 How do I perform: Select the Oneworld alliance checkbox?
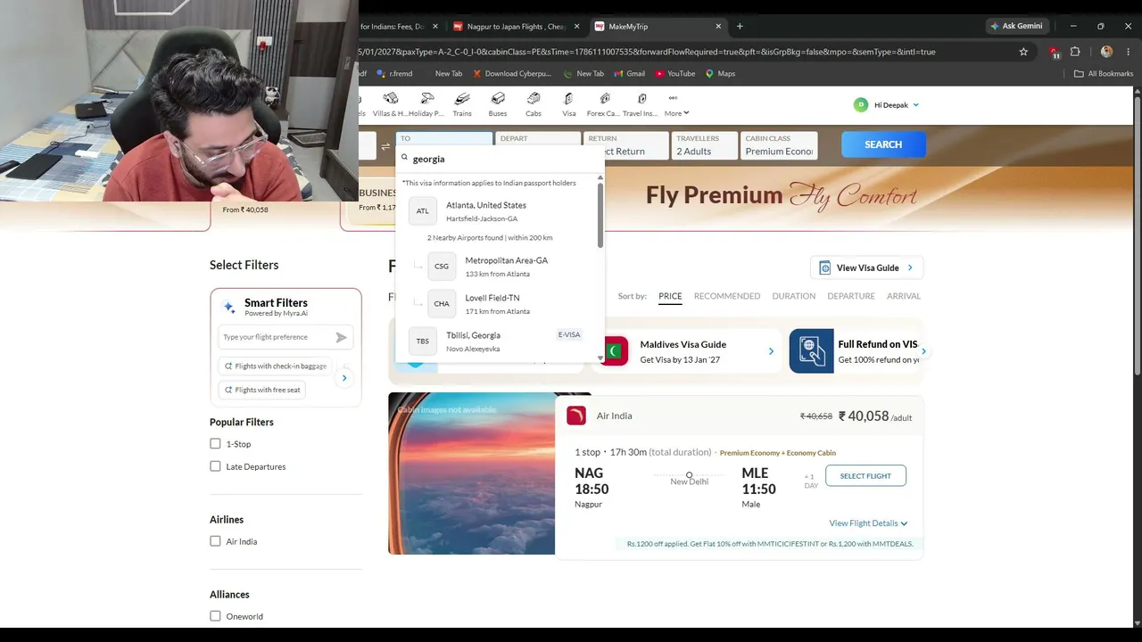215,616
